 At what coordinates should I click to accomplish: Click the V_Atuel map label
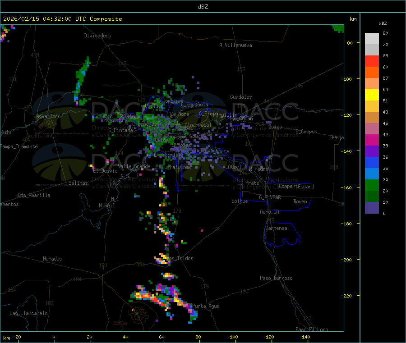[232, 167]
